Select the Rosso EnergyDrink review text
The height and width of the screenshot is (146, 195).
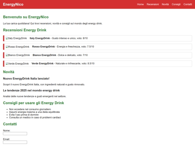pyautogui.click(x=63, y=47)
